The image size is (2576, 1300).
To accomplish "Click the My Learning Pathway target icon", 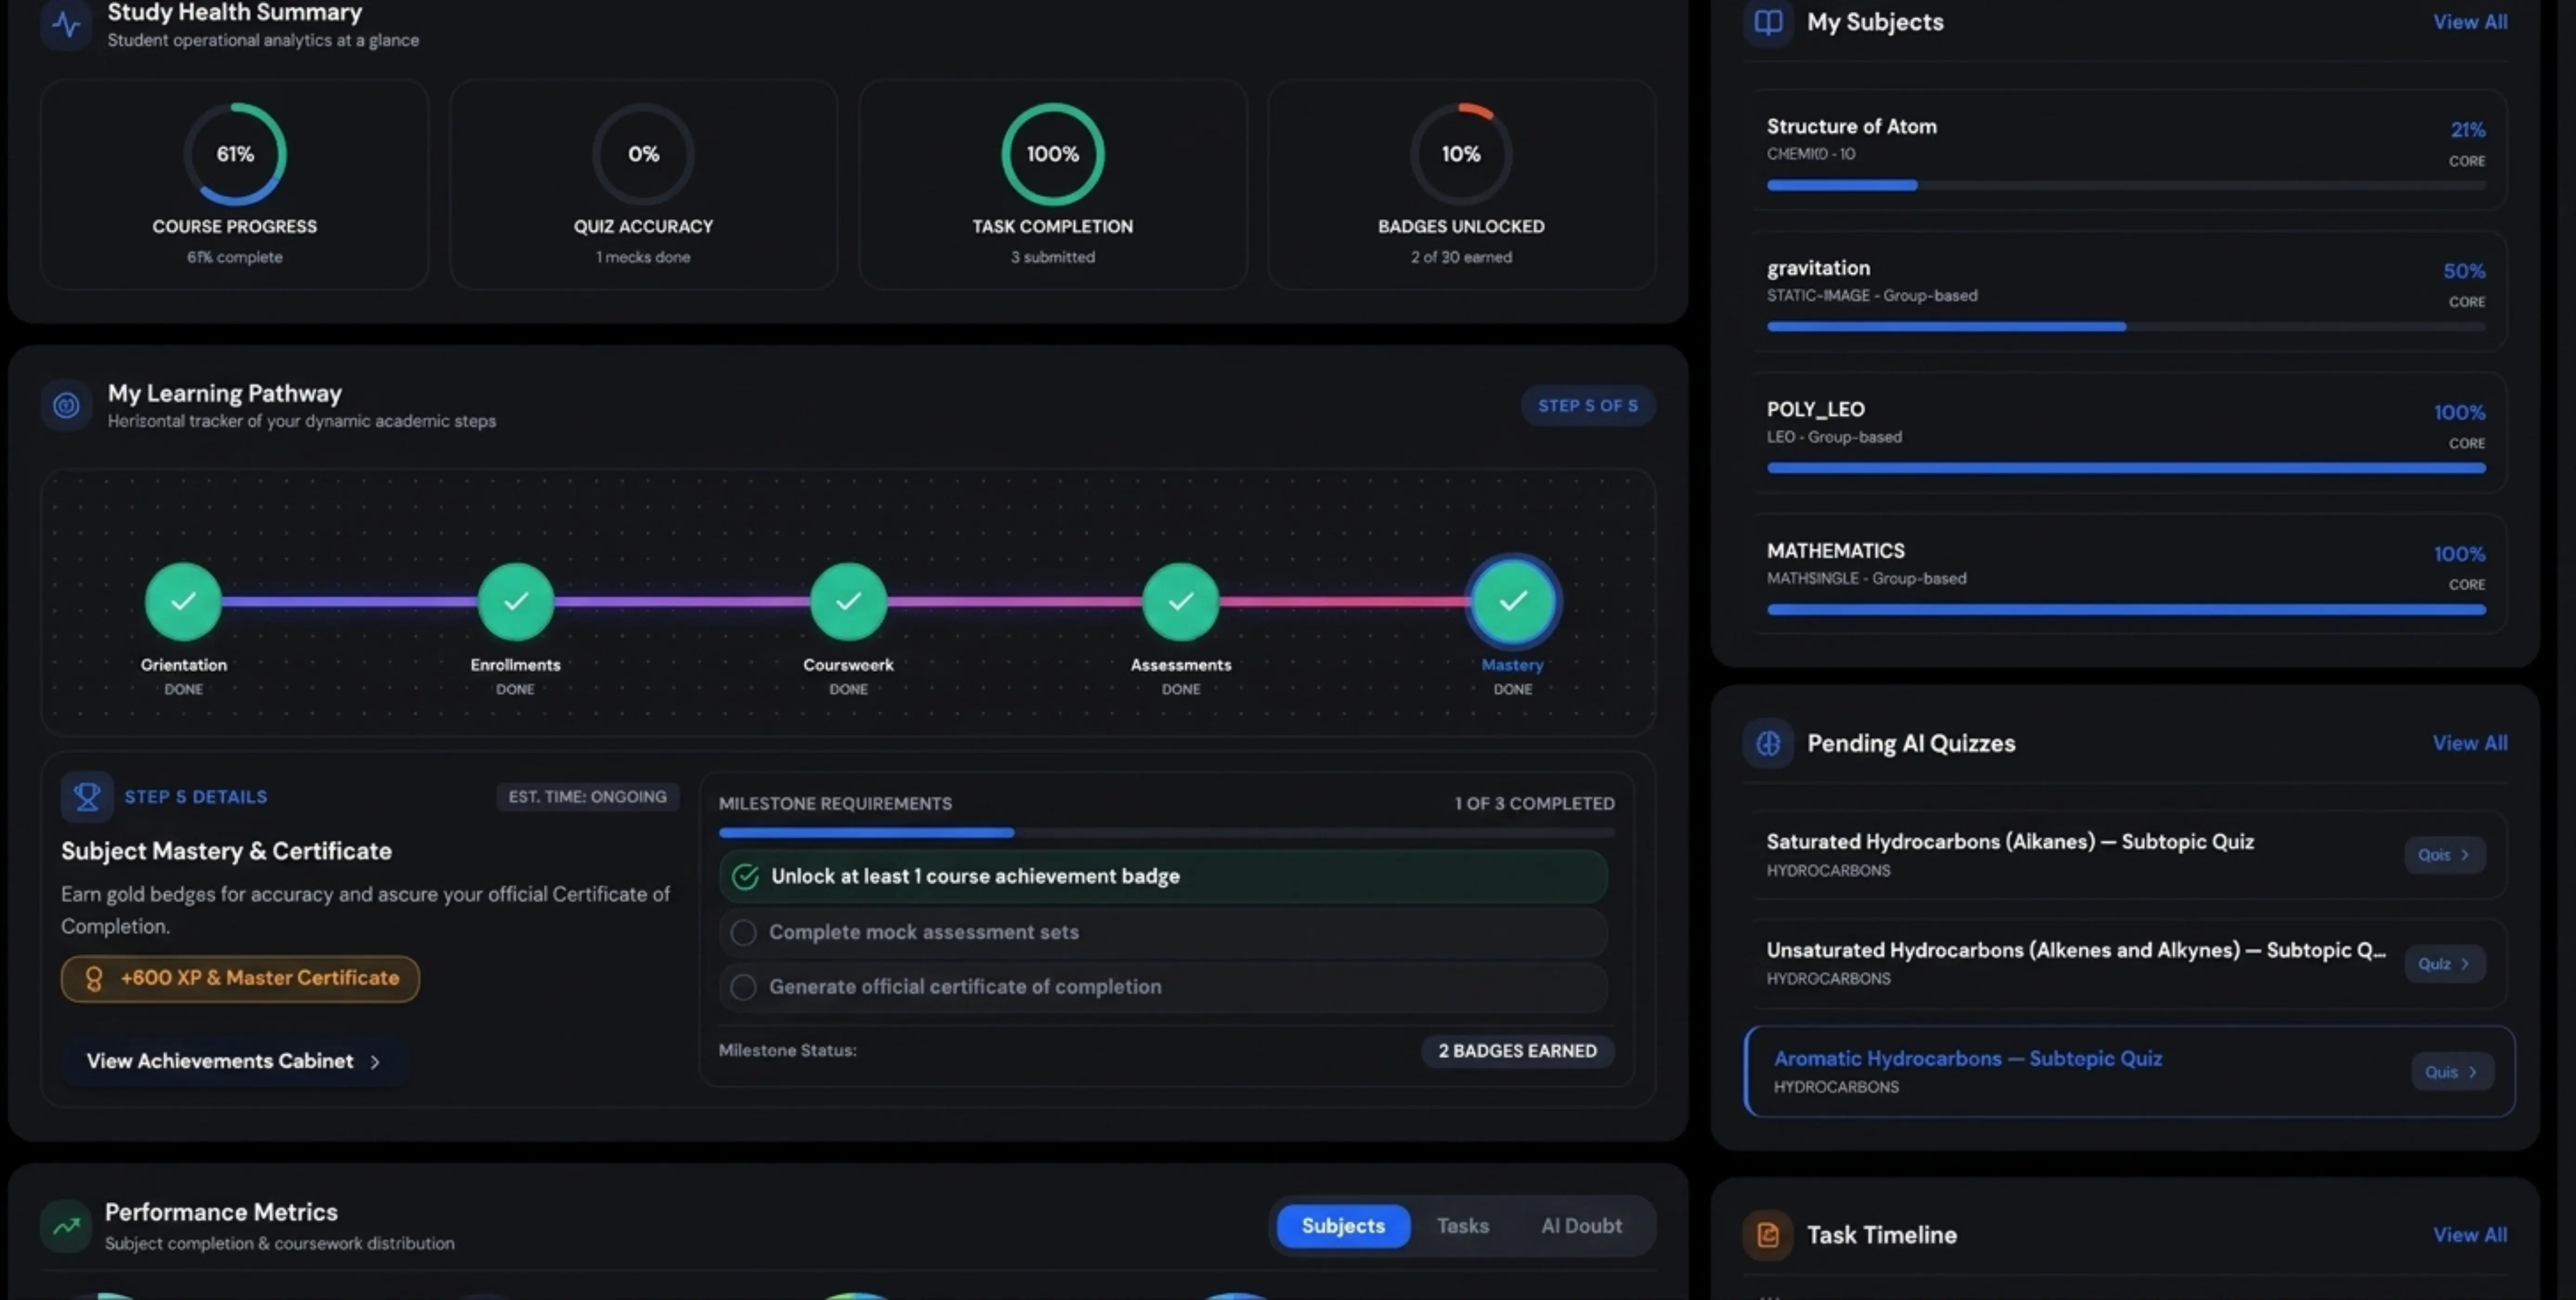I will pyautogui.click(x=66, y=405).
